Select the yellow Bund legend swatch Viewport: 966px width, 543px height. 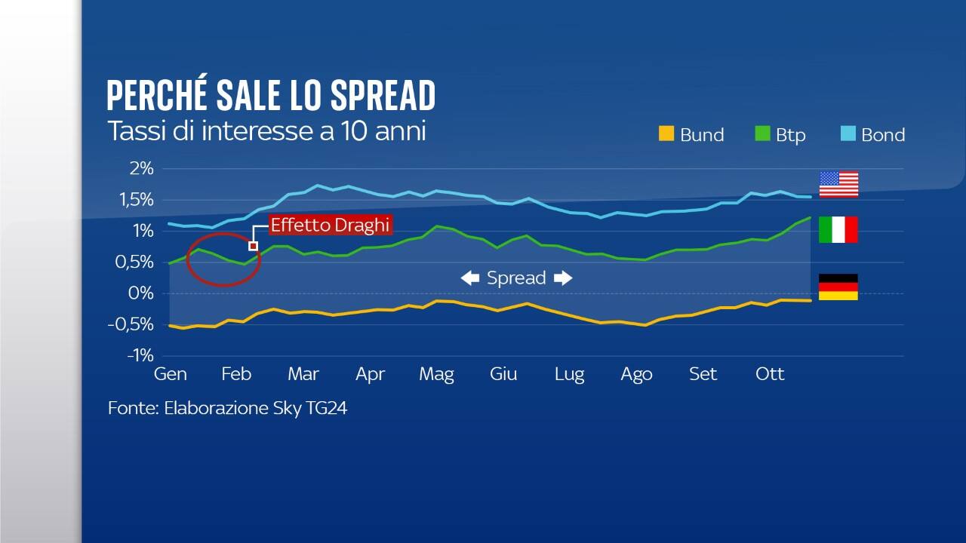click(x=666, y=134)
